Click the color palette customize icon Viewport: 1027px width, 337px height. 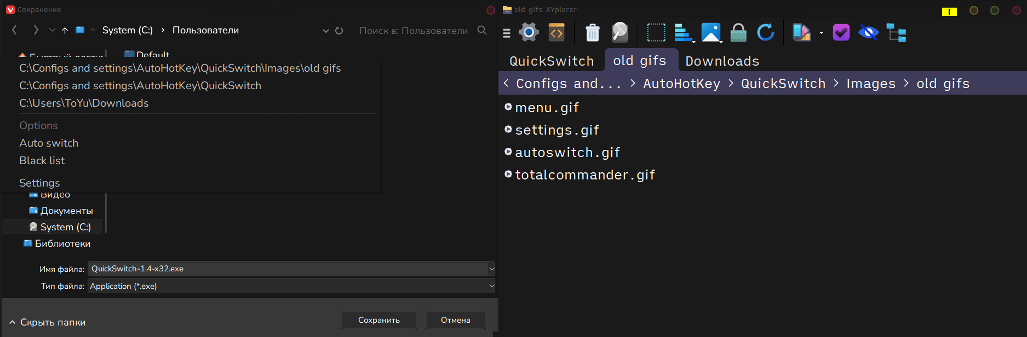[x=801, y=33]
